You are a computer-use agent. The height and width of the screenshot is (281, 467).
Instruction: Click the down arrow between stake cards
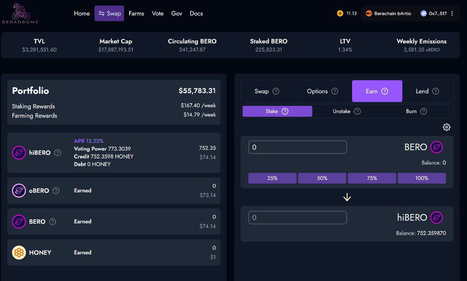(347, 198)
